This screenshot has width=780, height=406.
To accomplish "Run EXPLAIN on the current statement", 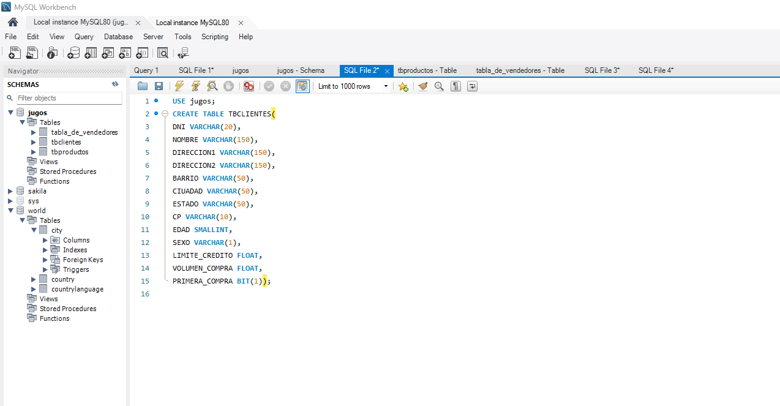I will 212,86.
